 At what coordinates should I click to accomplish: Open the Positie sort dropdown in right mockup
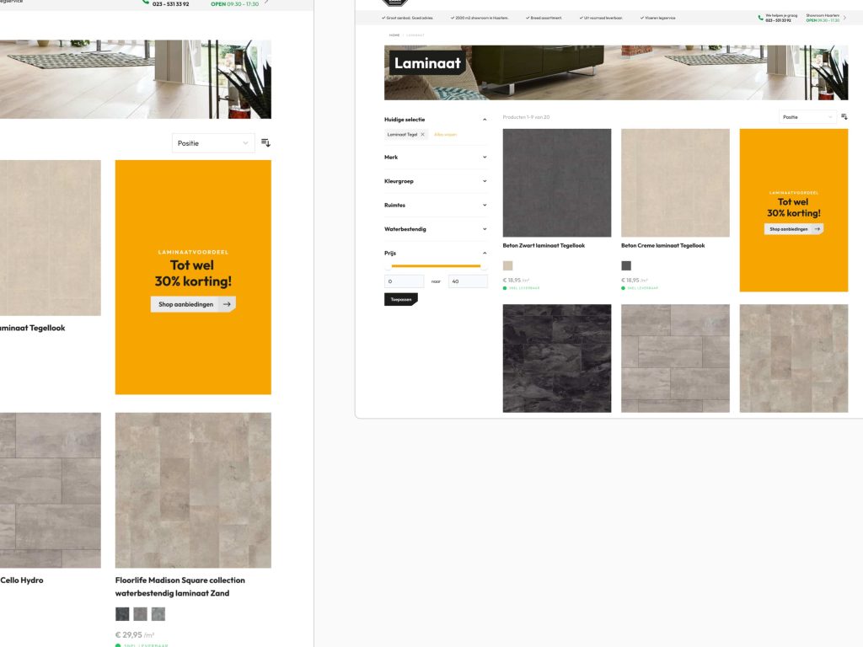(x=807, y=116)
